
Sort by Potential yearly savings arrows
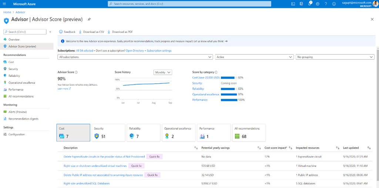coord(259,148)
